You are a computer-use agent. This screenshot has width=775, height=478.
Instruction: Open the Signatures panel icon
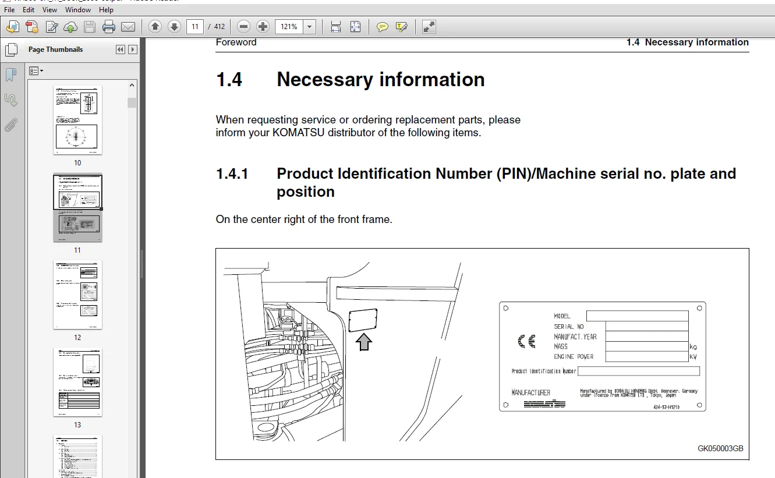coord(10,100)
